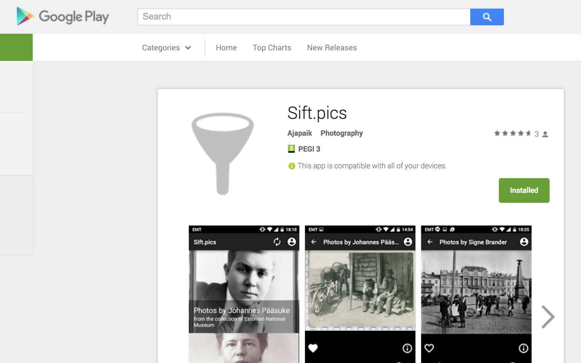The width and height of the screenshot is (581, 363).
Task: Open the Photography category link
Action: coord(342,133)
